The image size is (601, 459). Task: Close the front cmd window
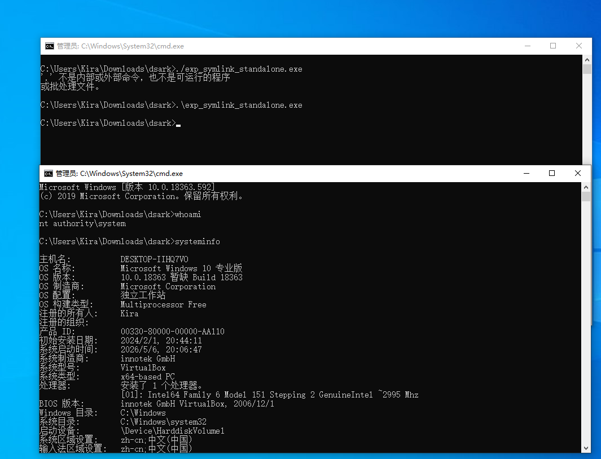pos(578,174)
